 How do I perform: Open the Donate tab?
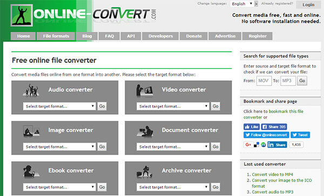tap(194, 36)
